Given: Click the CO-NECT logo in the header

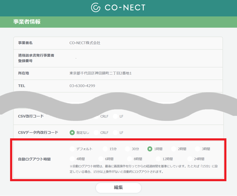Looking at the screenshot, I should click(x=118, y=7).
